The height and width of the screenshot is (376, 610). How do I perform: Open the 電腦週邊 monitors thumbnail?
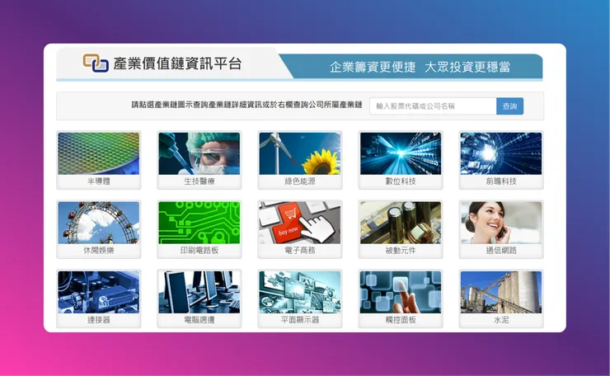pos(199,292)
